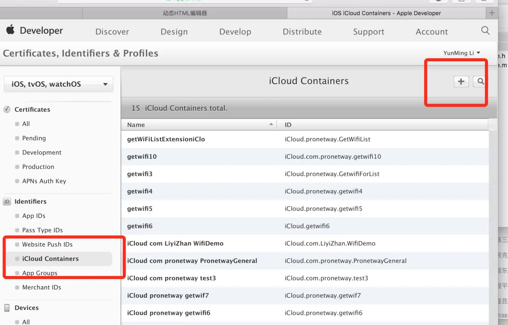Open App Groups in sidebar
Image resolution: width=508 pixels, height=325 pixels.
pos(40,273)
